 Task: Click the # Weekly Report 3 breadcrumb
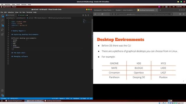[x=41, y=18]
